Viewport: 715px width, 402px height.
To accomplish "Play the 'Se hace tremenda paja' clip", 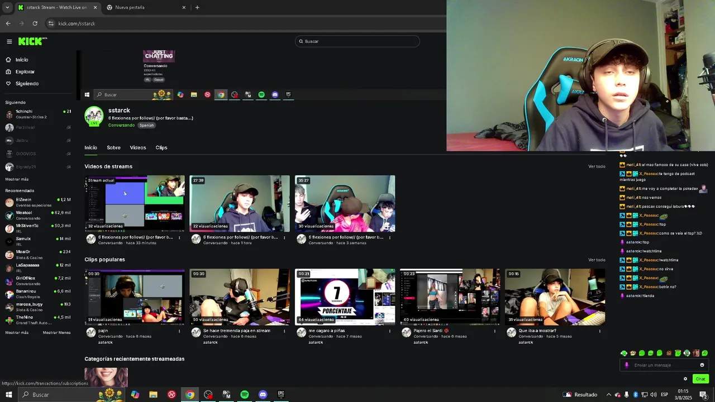I will 240,296.
